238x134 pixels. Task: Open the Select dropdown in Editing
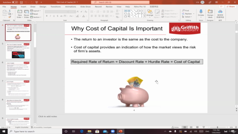pyautogui.click(x=187, y=17)
